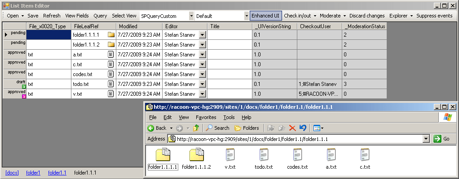Click the document icon in codes.txt row
This screenshot has width=459, height=179.
click(111, 74)
